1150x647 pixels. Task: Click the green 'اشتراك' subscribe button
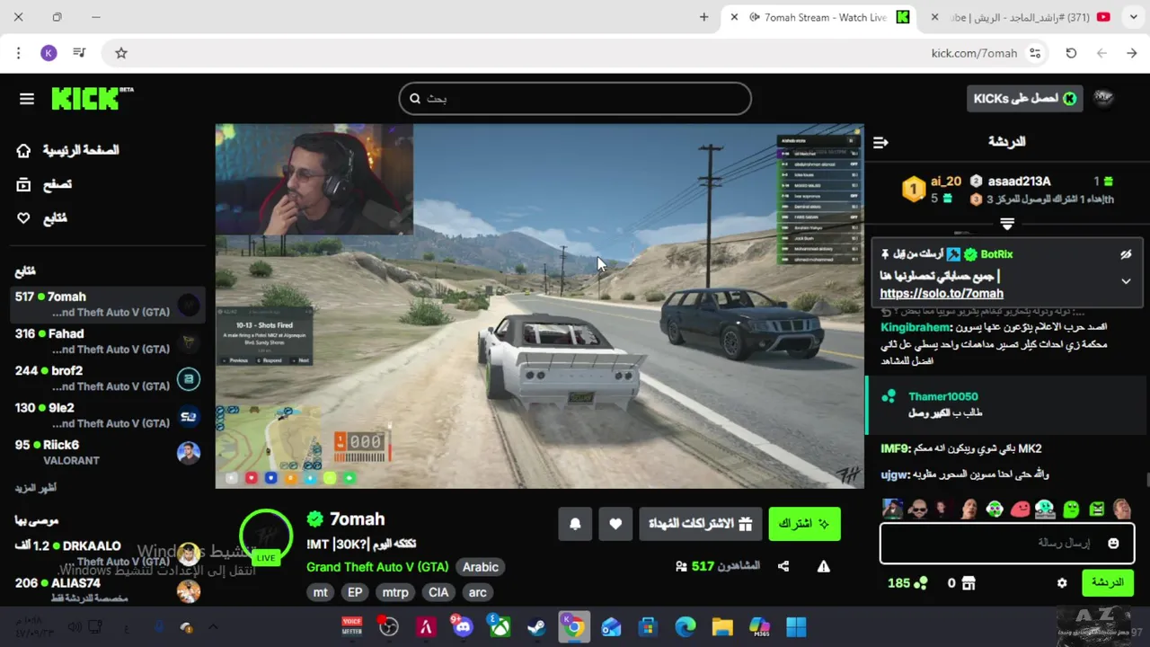804,524
